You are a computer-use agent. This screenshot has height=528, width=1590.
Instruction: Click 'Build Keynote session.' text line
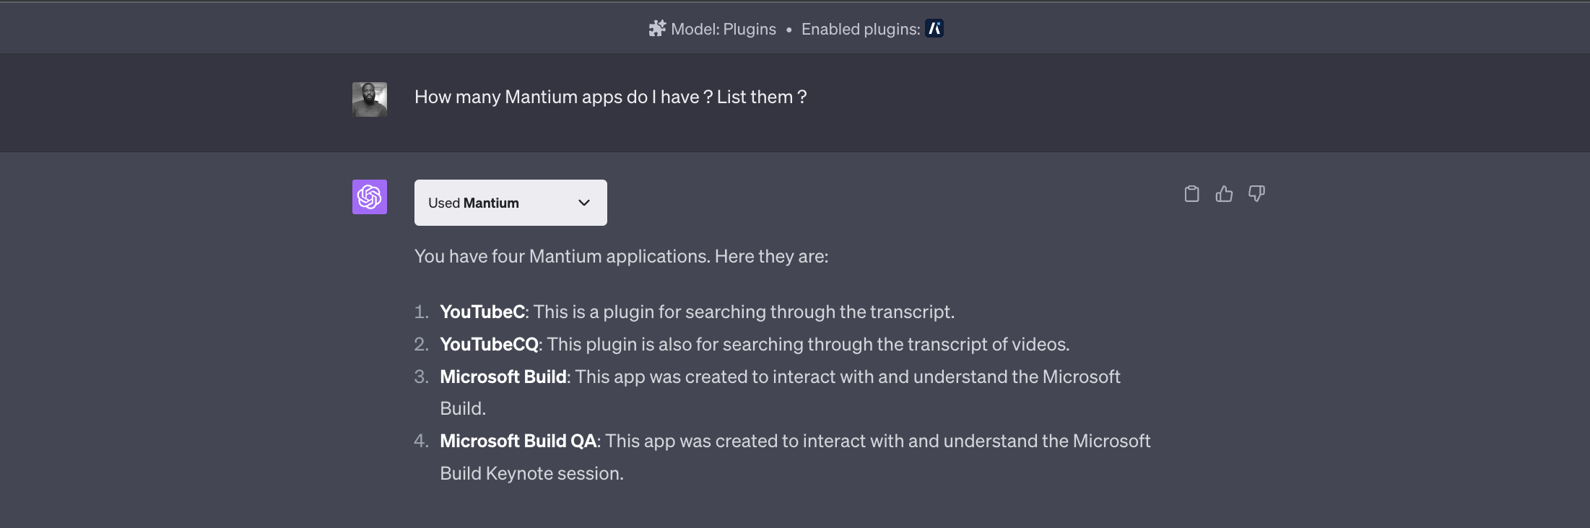coord(531,473)
